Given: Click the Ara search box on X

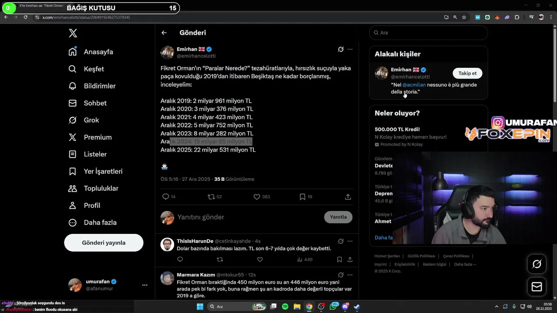Looking at the screenshot, I should [429, 33].
